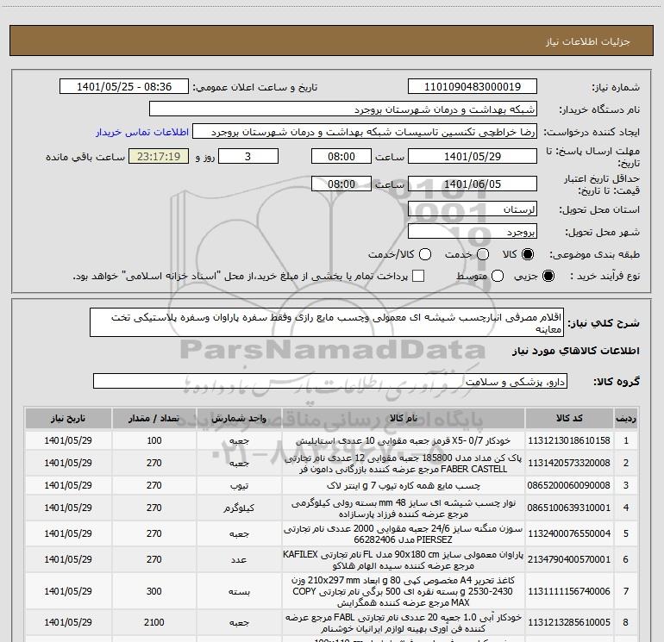Click the گروه کالا field دارو، پزشکی و سلامت
The image size is (664, 642).
pos(330,382)
